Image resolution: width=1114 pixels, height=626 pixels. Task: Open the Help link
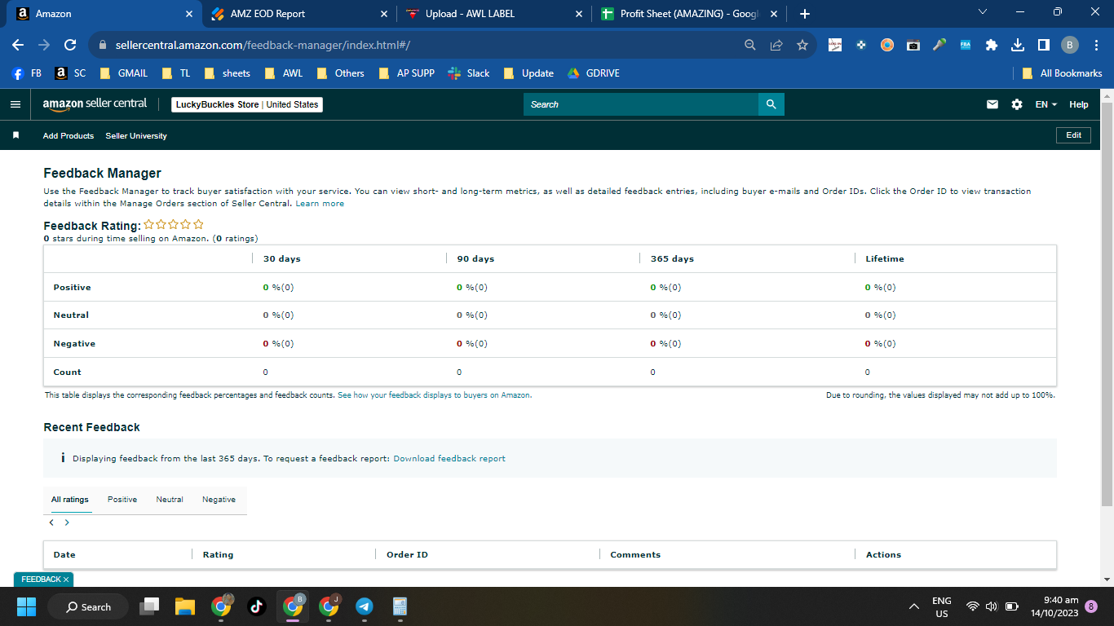1079,104
